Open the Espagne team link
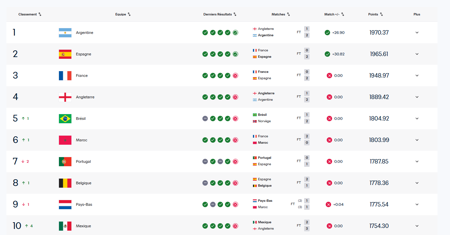 (x=84, y=54)
